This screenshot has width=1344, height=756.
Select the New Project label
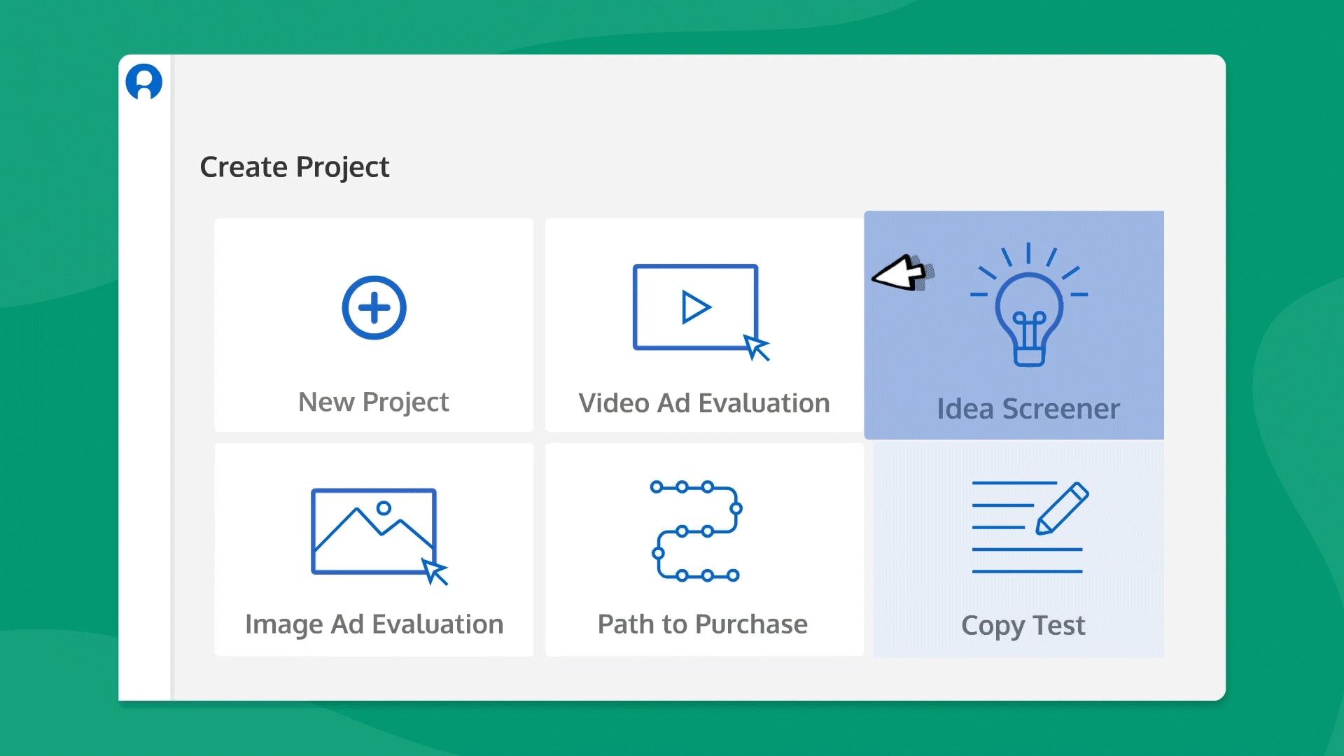373,402
